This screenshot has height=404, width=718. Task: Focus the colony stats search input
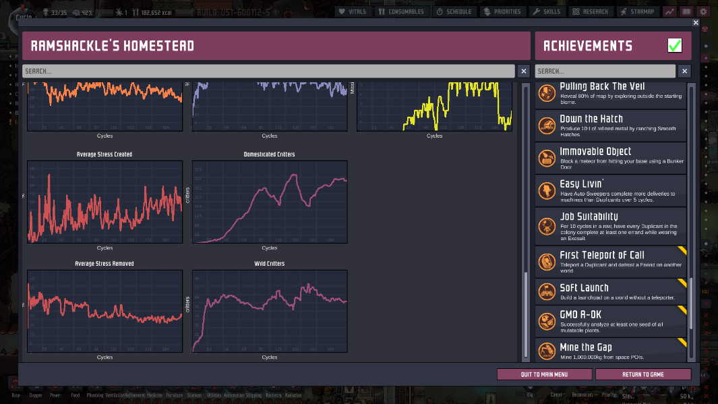click(x=269, y=71)
